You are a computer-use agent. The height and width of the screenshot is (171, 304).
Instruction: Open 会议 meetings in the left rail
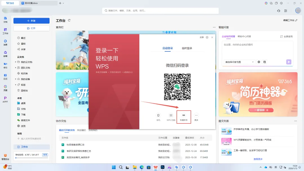click(5, 65)
